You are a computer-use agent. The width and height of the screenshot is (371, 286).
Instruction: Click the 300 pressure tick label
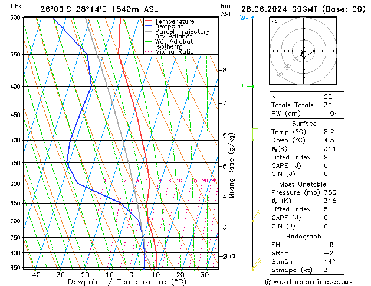[x=17, y=18]
